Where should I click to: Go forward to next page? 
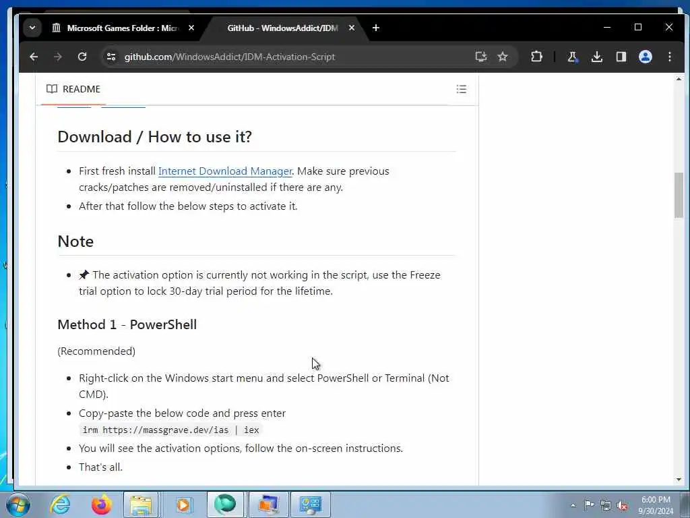click(58, 57)
